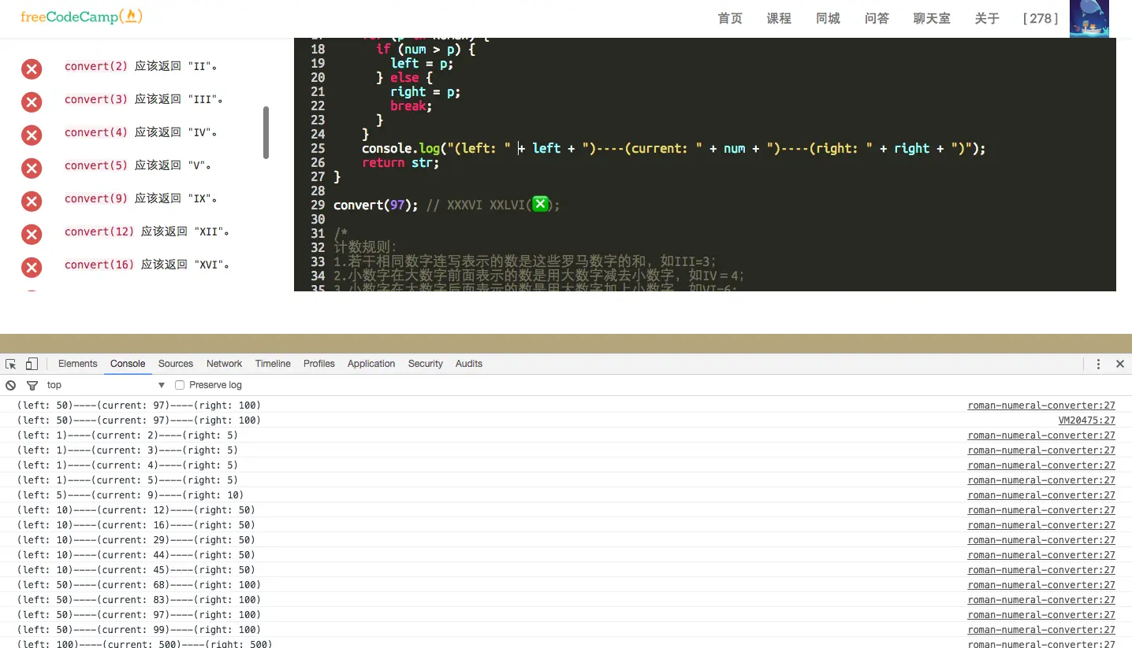Click the convert(16) test description

click(147, 265)
